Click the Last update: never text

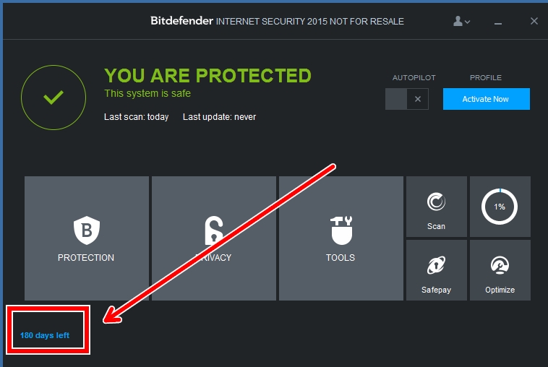click(x=219, y=117)
